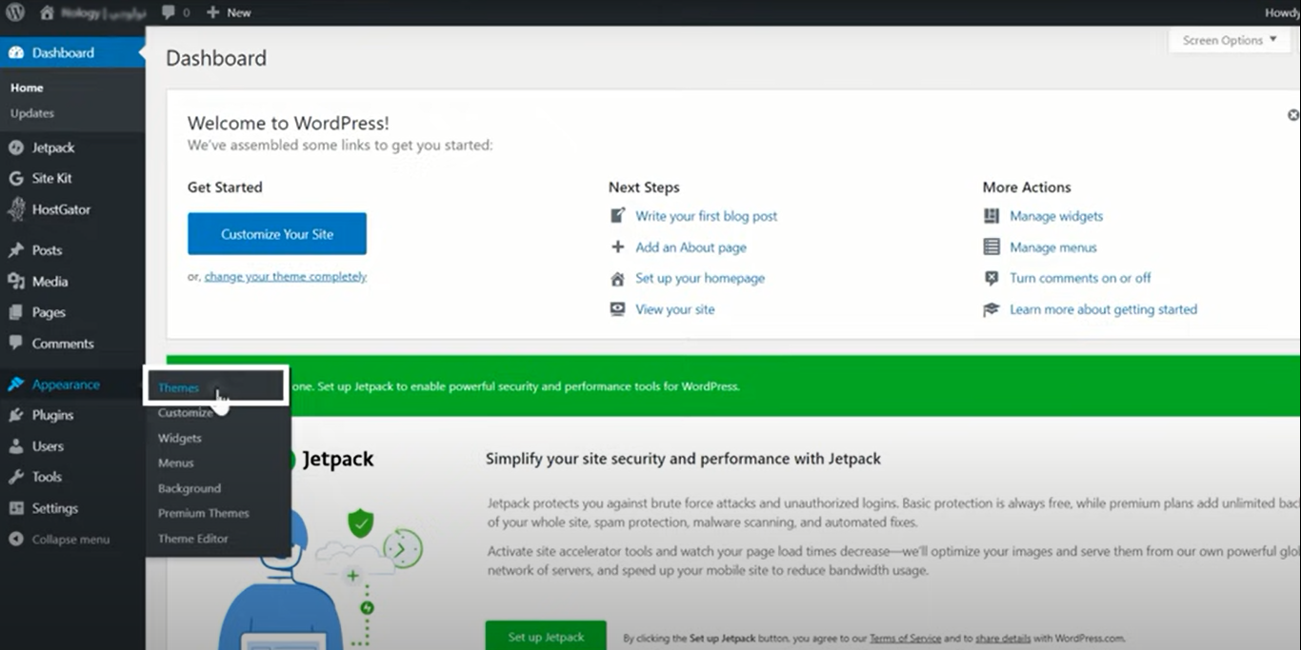Open Posts via the pushpin icon

(15, 250)
